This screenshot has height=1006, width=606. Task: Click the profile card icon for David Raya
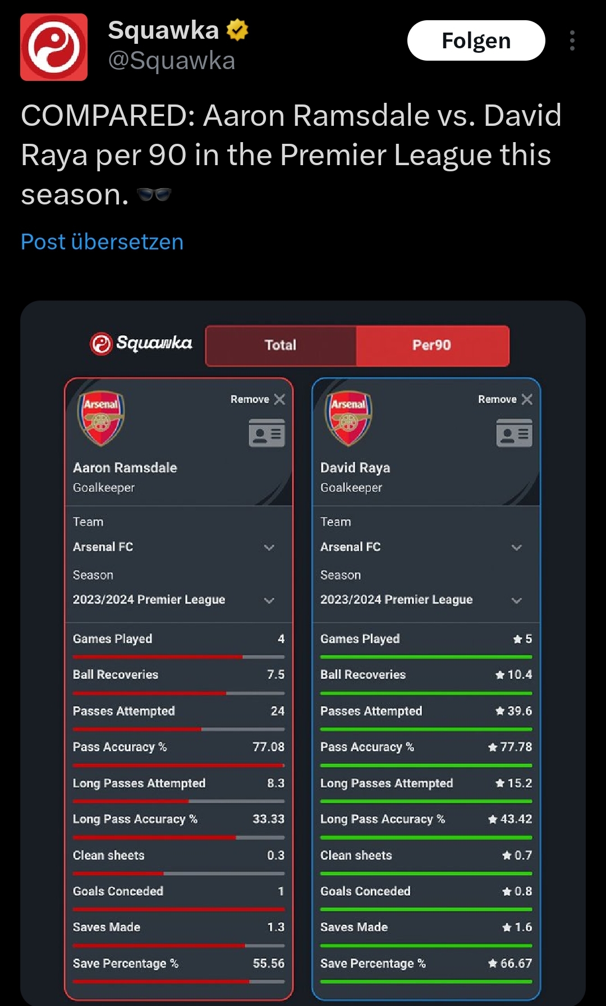514,433
